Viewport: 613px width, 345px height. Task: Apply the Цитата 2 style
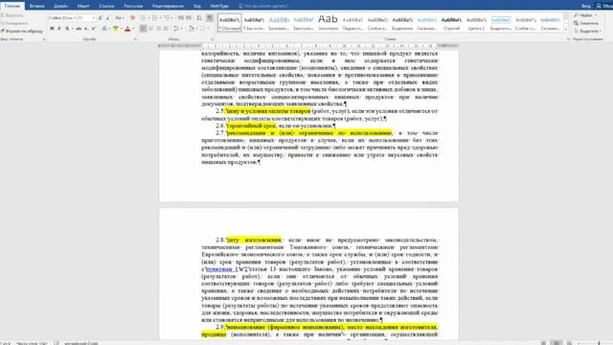point(476,23)
